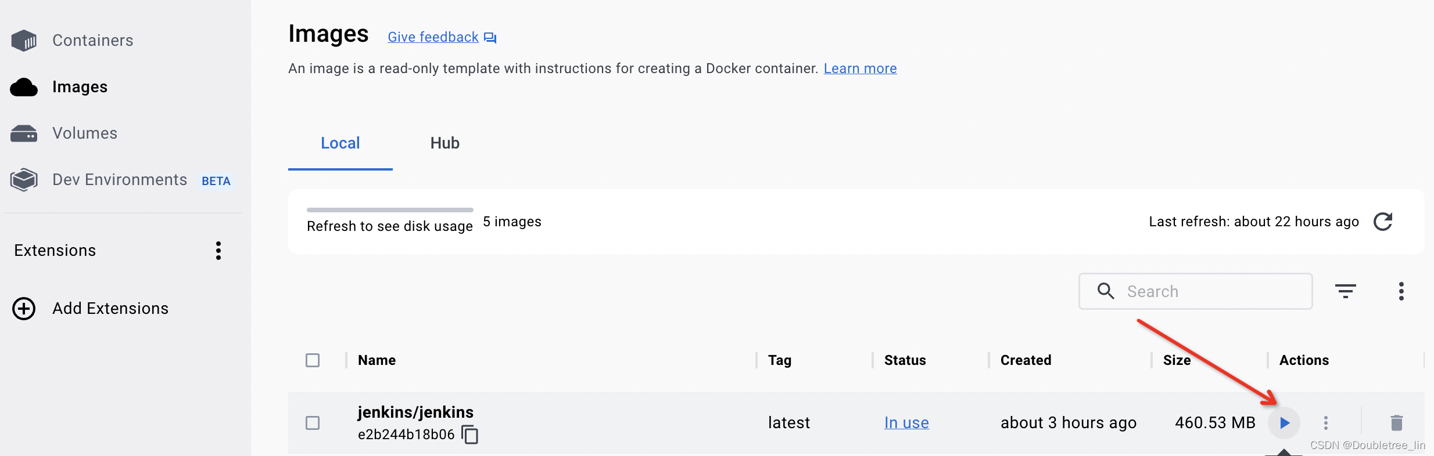The height and width of the screenshot is (456, 1434).
Task: Open jenkins/jenkins row more actions menu
Action: [x=1326, y=423]
